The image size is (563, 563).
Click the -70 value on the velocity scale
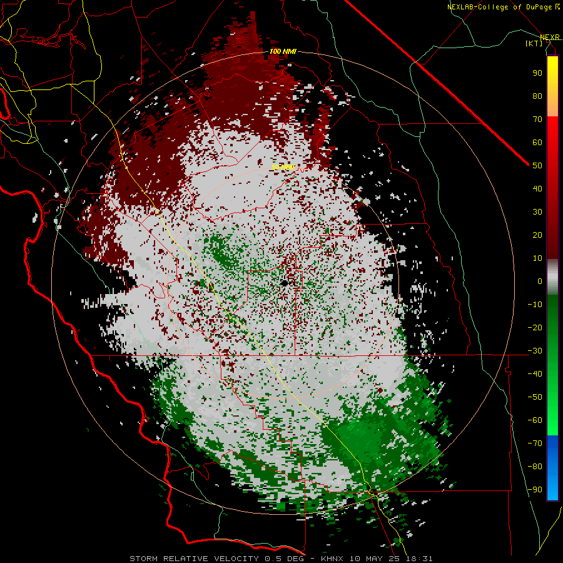pos(535,444)
